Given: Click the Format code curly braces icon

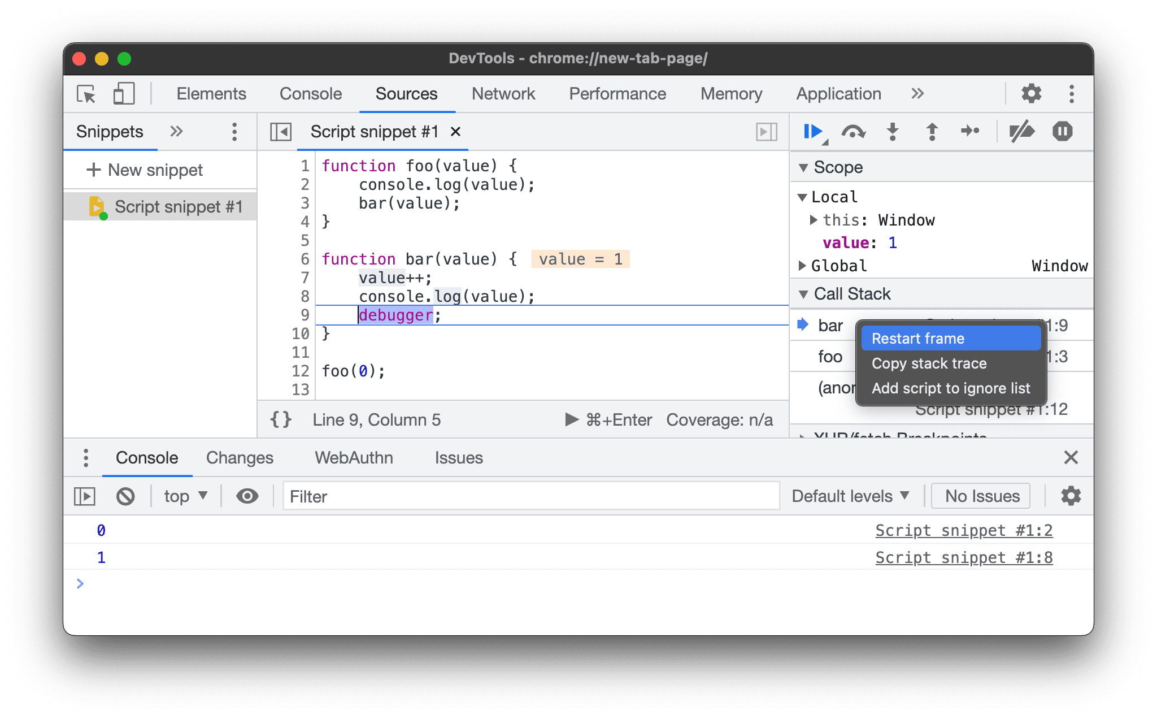Looking at the screenshot, I should click(x=281, y=419).
